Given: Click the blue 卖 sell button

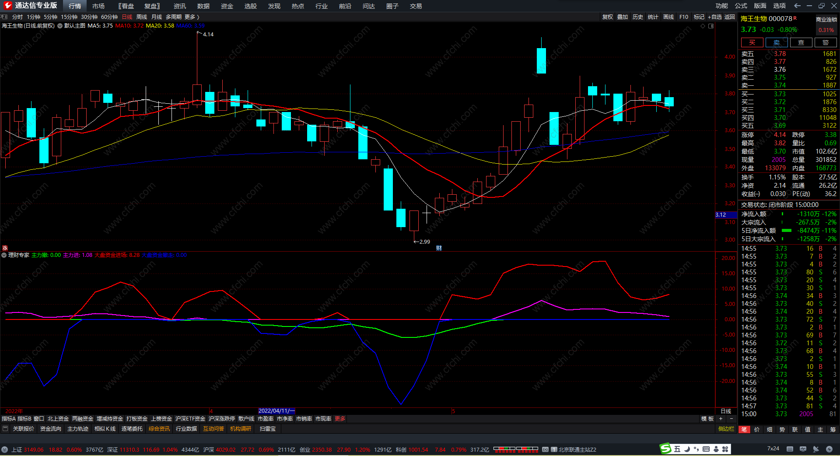Looking at the screenshot, I should point(777,42).
